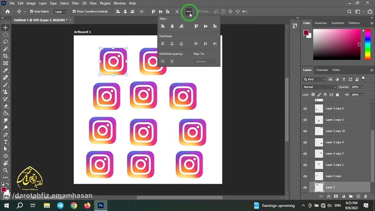Select the Move tool in the toolbox
Screen dimensions: 375x211
pyautogui.click(x=5, y=28)
